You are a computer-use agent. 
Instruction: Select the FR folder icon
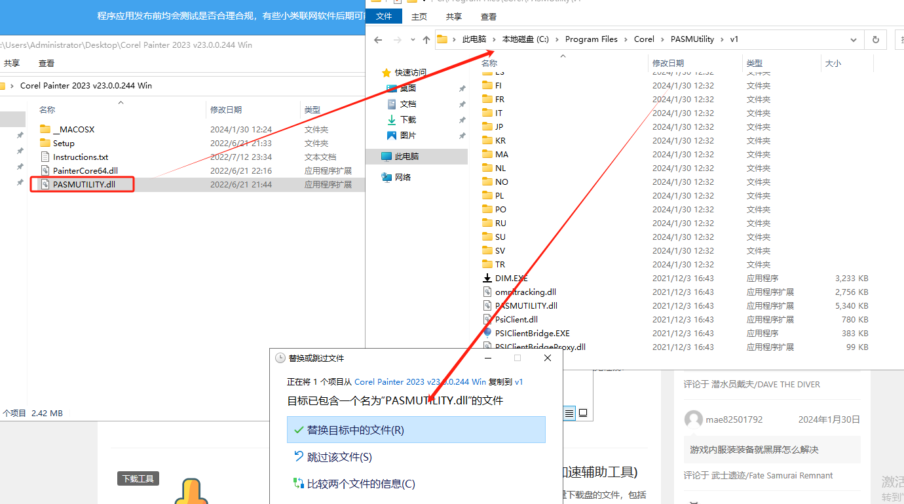[x=487, y=99]
